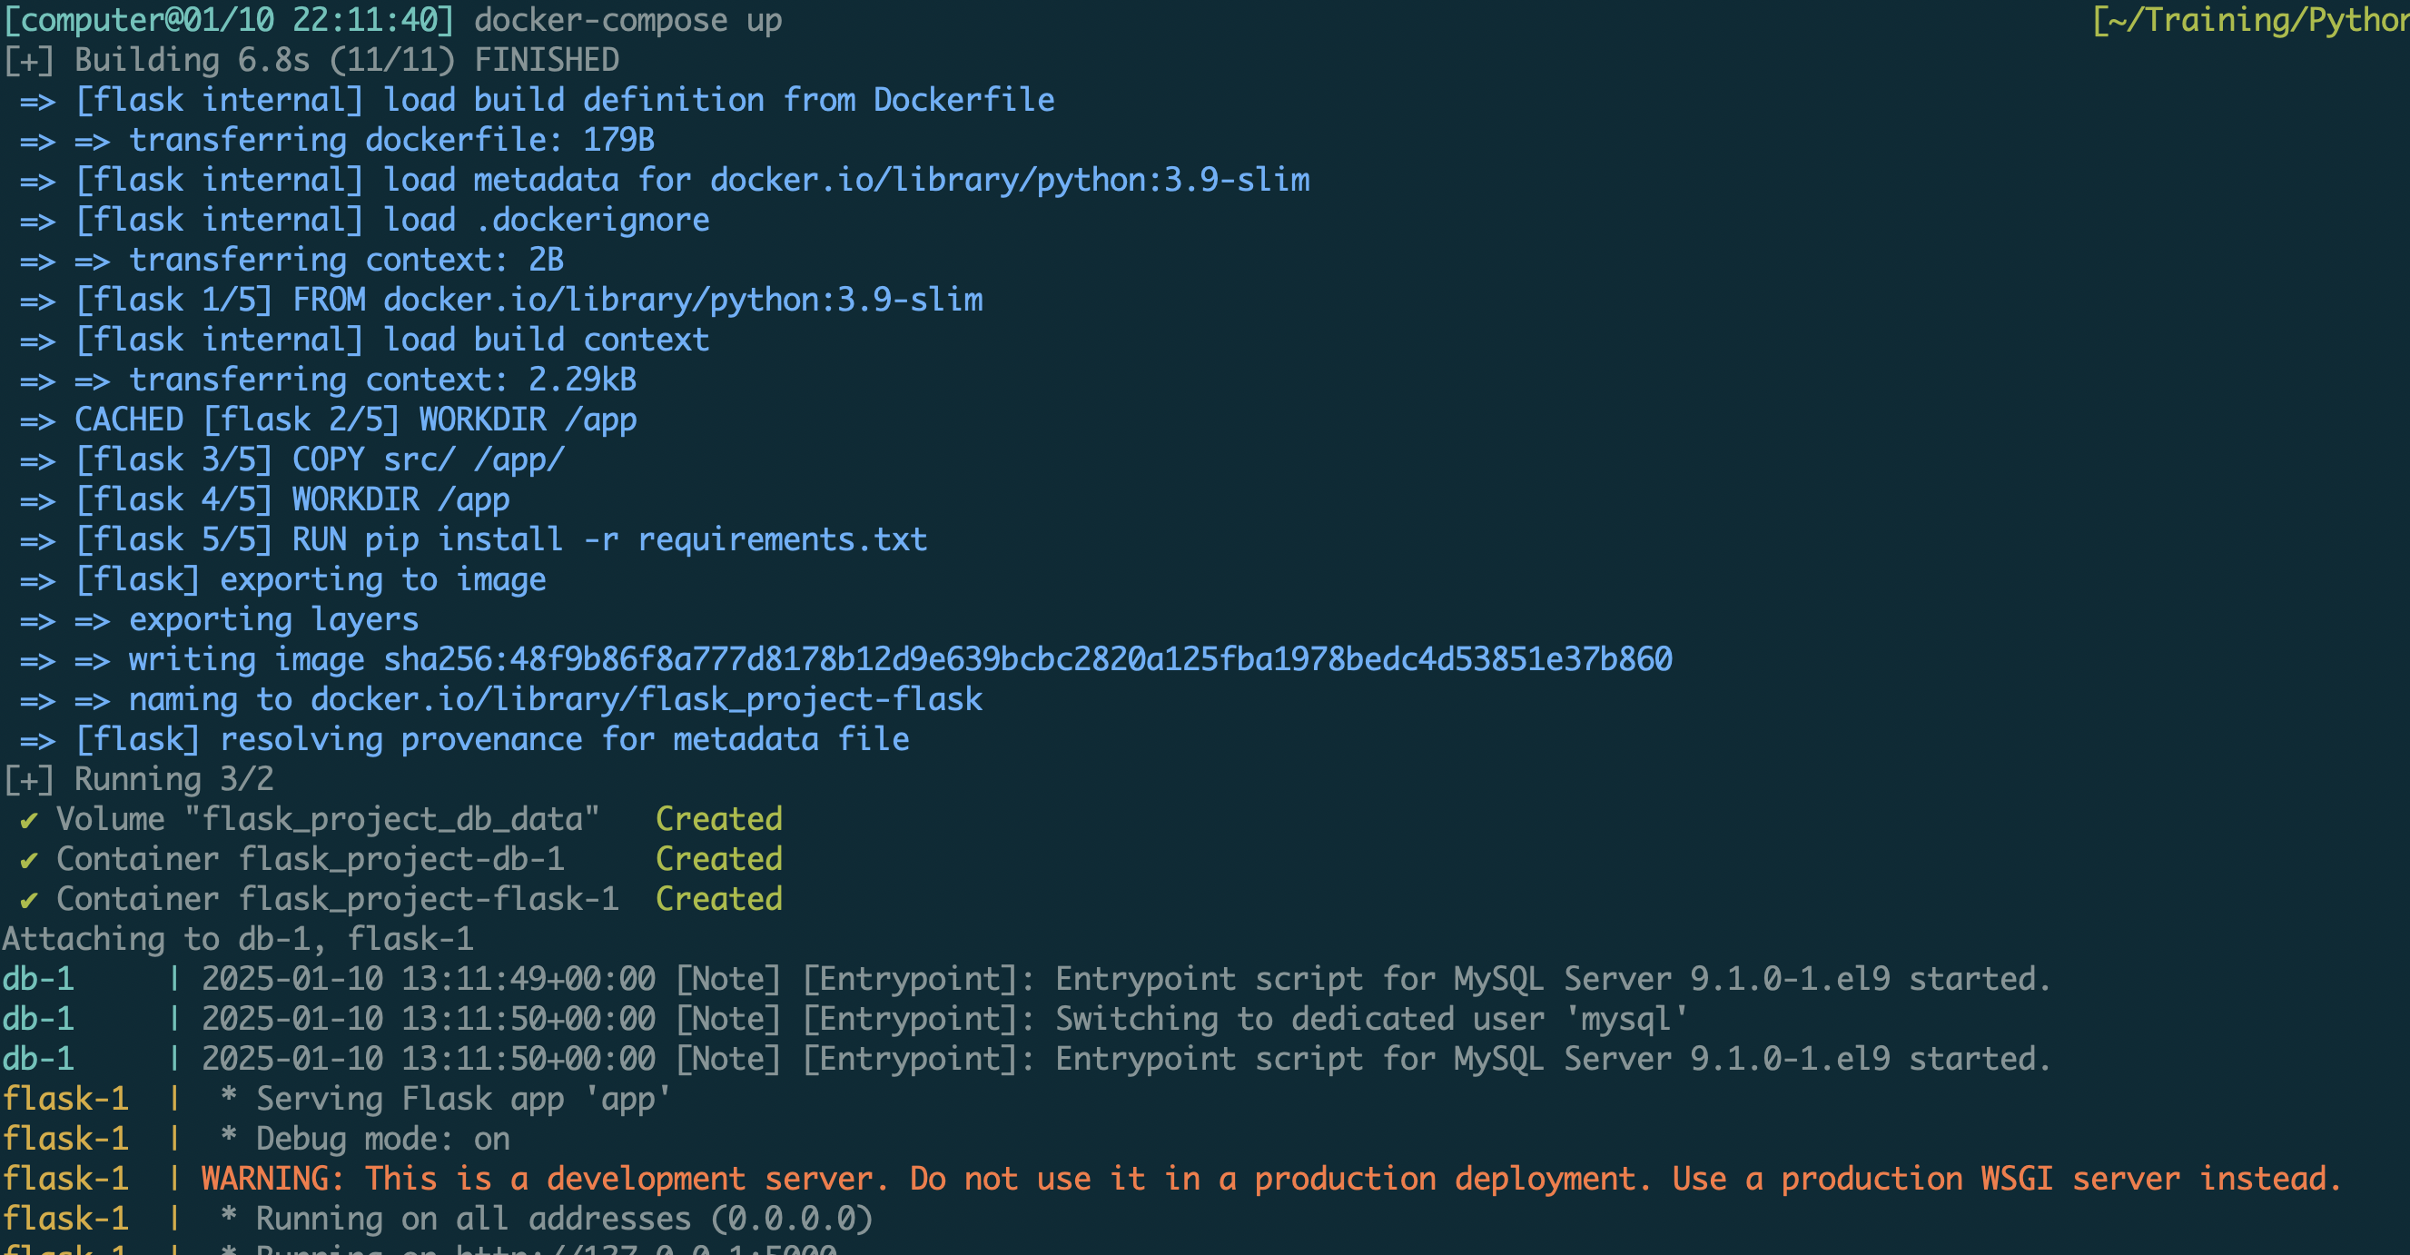This screenshot has width=2410, height=1255.
Task: Click checkmark beside Container flask_project-flask-1
Action: coord(29,900)
